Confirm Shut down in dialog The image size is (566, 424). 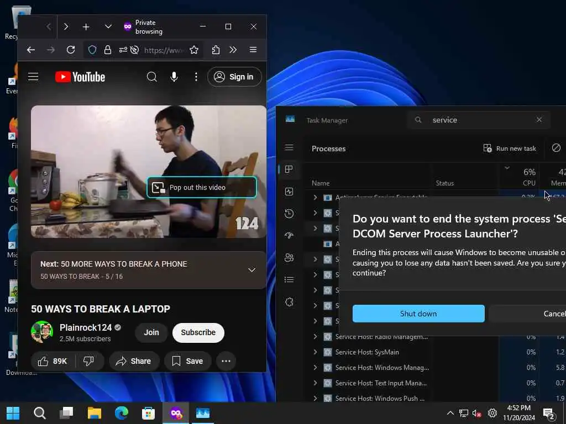coord(418,314)
